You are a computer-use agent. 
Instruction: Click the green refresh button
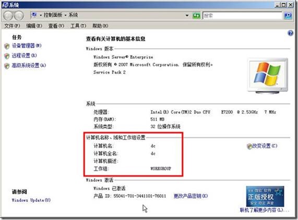[196, 16]
